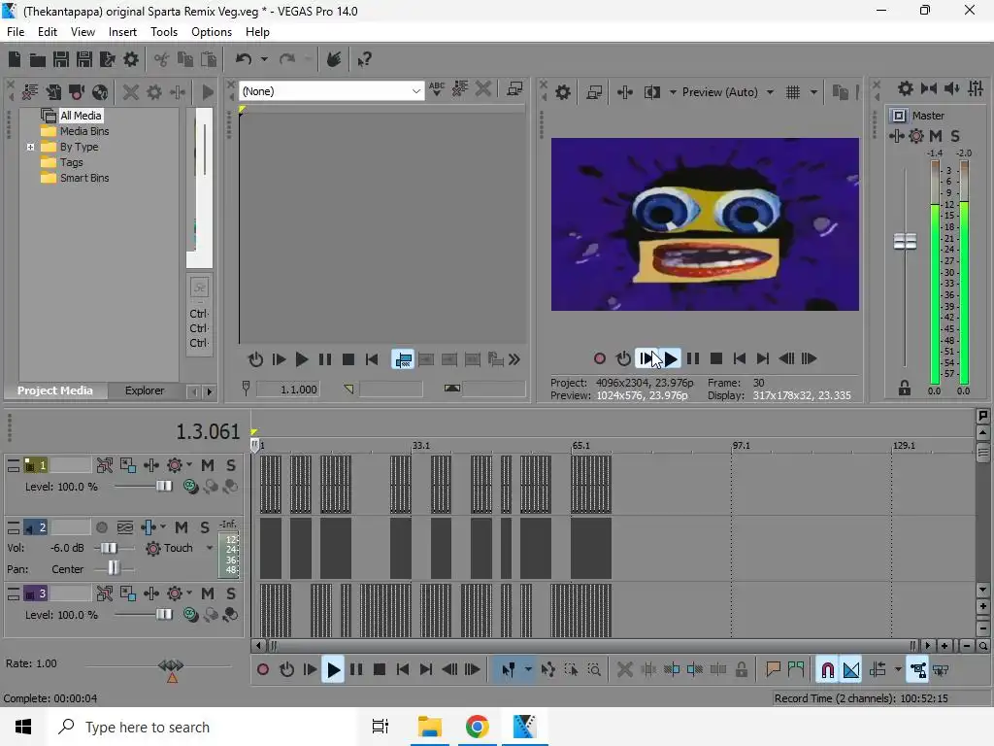
Task: Click the Insert Marker flag icon
Action: (772, 669)
